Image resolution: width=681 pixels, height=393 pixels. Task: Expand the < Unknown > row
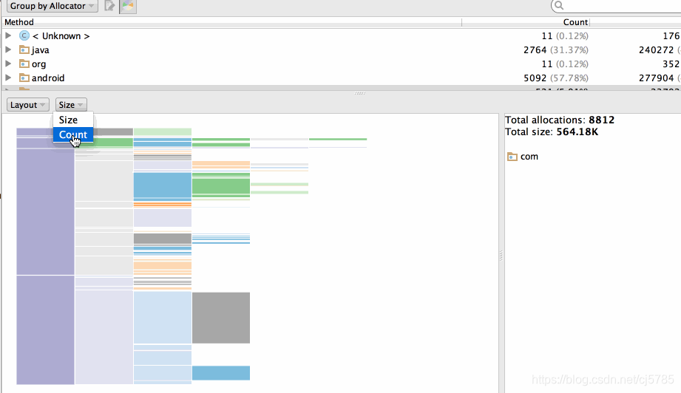[8, 35]
